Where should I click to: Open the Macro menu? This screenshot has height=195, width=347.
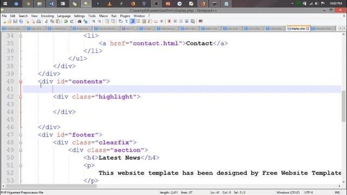pos(104,16)
